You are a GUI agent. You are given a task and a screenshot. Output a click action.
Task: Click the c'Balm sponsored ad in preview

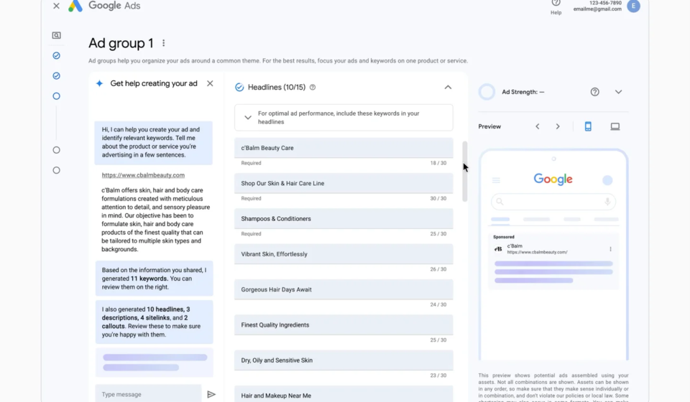point(553,261)
